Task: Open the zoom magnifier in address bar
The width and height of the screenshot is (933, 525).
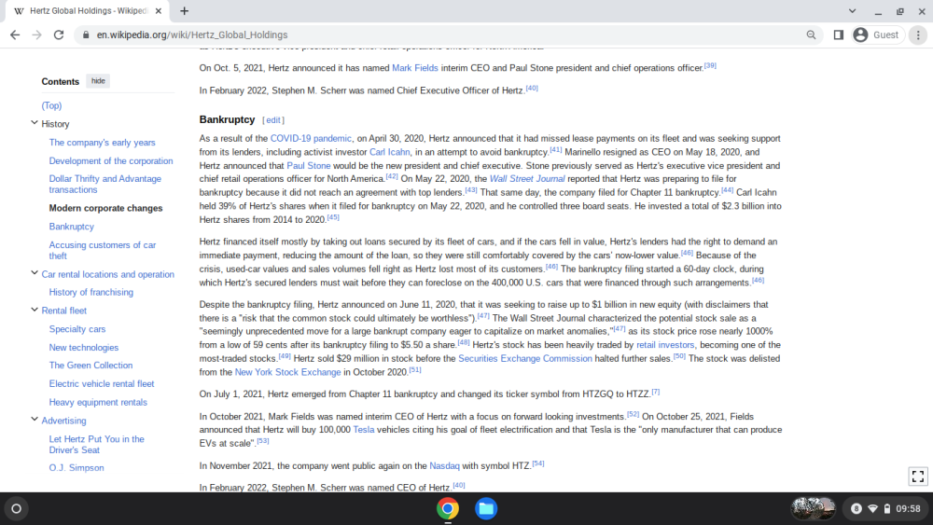Action: point(811,35)
